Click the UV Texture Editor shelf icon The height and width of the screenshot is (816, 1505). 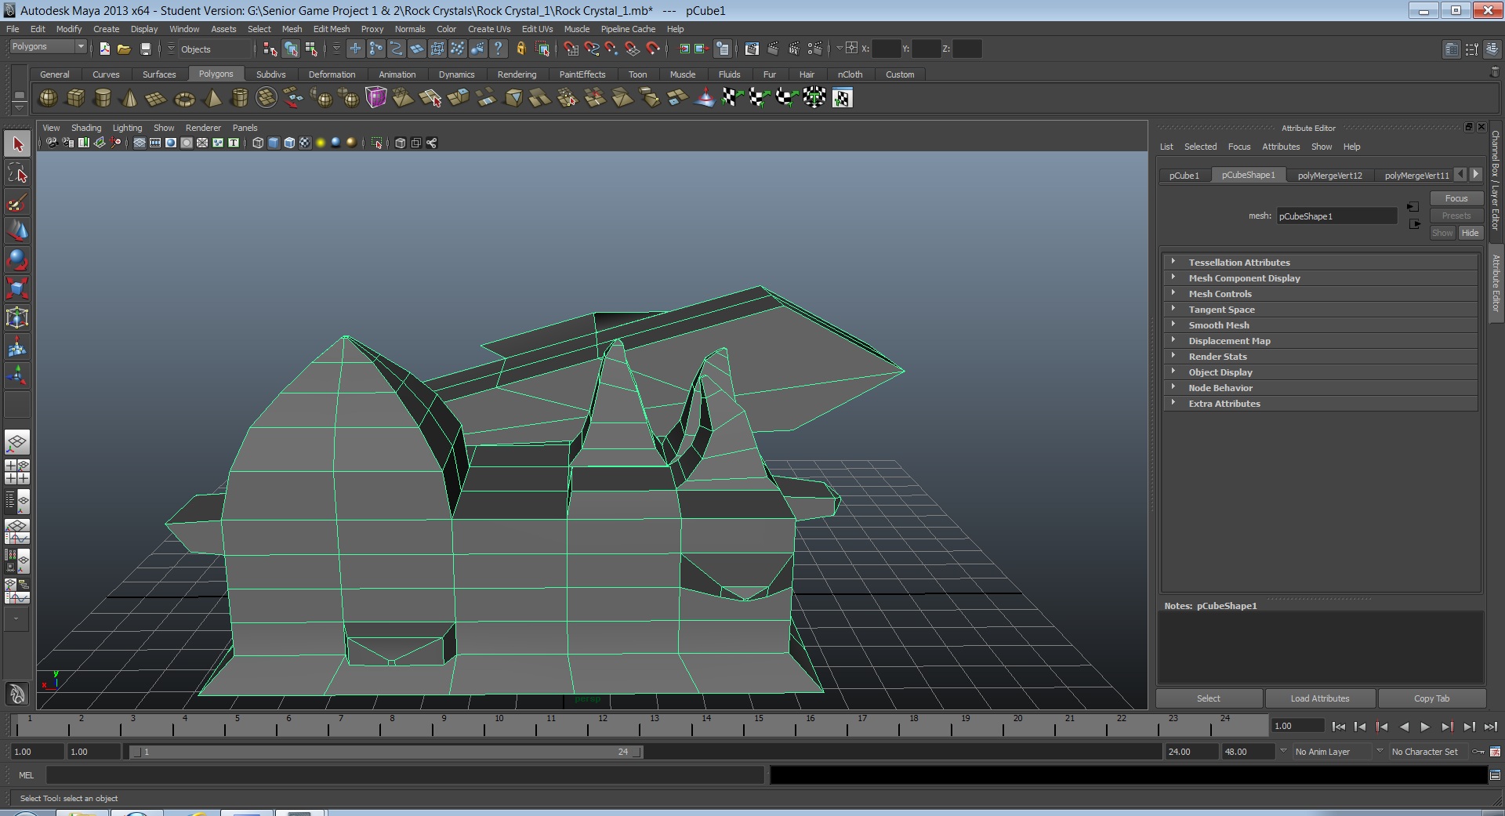pyautogui.click(x=842, y=98)
